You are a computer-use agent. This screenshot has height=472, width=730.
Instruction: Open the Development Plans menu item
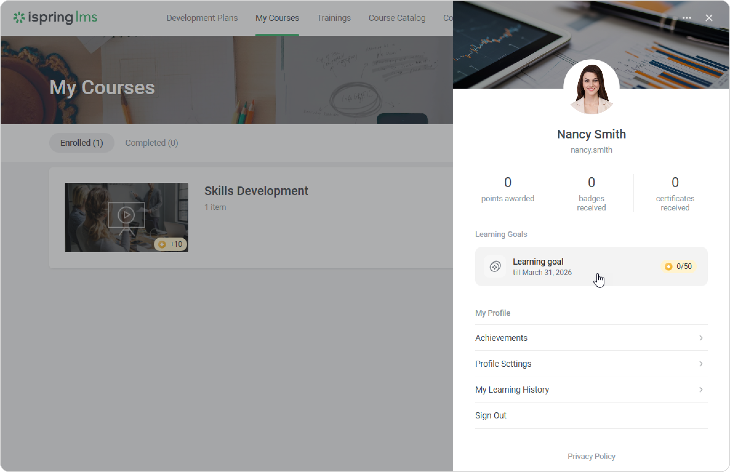202,18
